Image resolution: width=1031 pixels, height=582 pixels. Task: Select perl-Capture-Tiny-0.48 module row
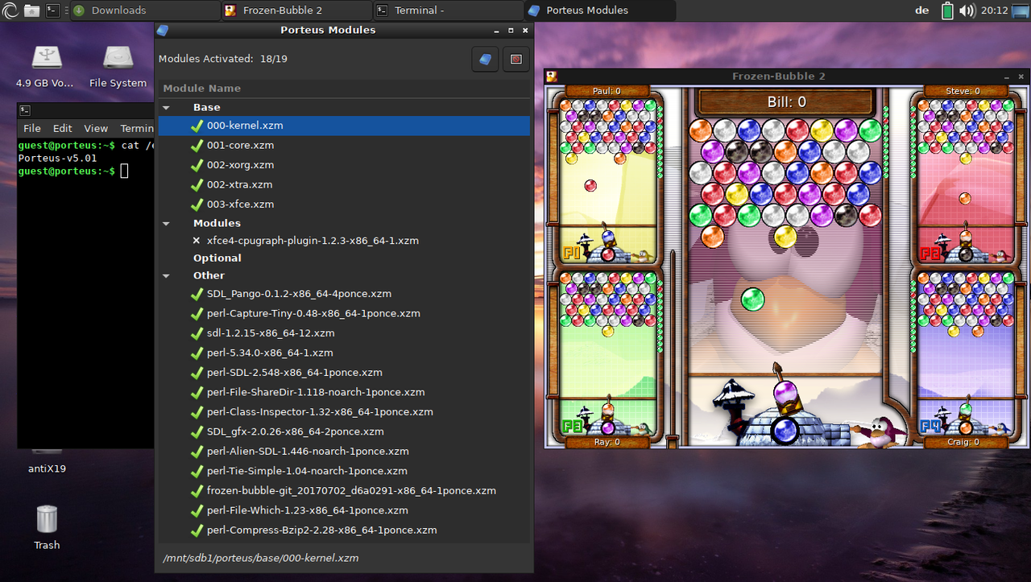pyautogui.click(x=345, y=313)
